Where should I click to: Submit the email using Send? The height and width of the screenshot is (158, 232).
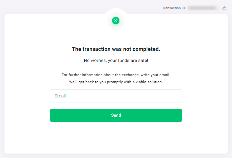pyautogui.click(x=116, y=115)
